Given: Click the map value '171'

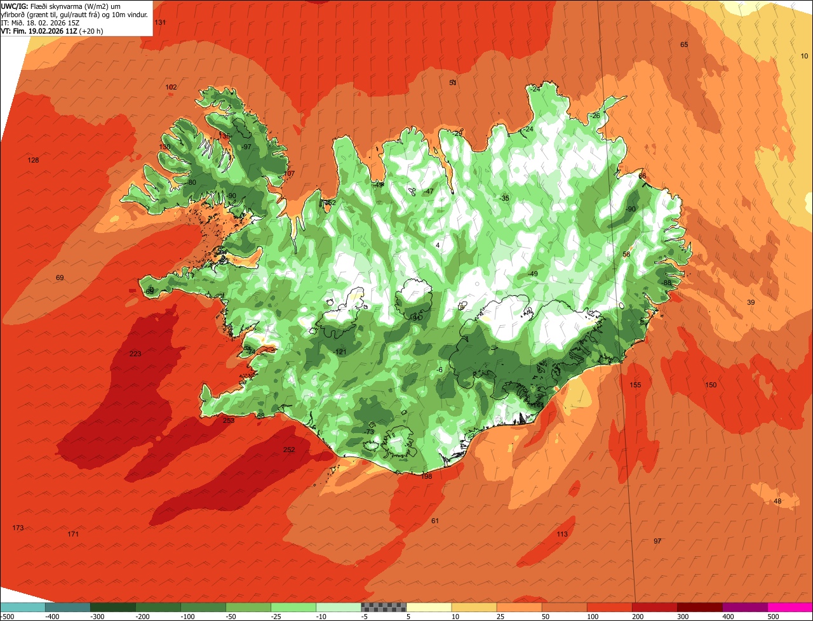Looking at the screenshot, I should pos(73,534).
